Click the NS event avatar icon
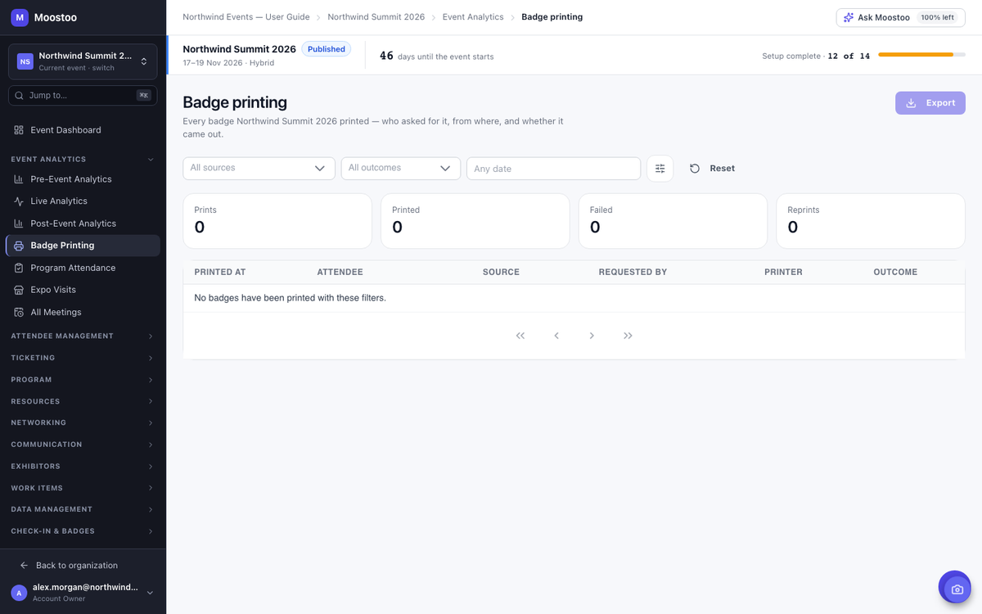The width and height of the screenshot is (982, 614). click(x=25, y=61)
